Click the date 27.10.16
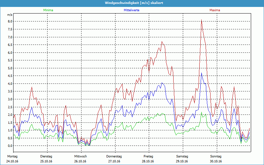The width and height of the screenshot is (264, 165). 114,161
